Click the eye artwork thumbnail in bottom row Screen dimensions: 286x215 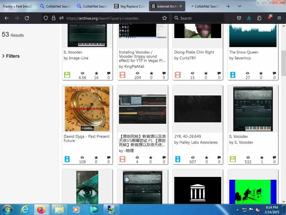tap(87, 187)
